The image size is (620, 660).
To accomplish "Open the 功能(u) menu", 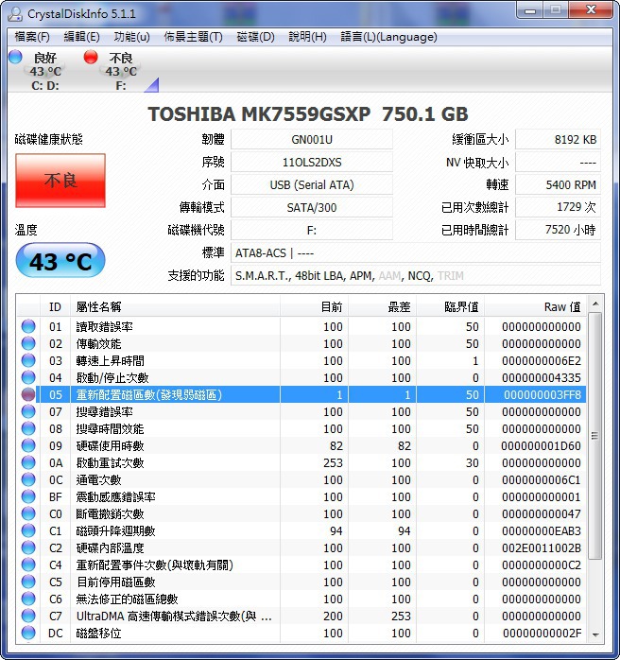I will click(x=131, y=37).
